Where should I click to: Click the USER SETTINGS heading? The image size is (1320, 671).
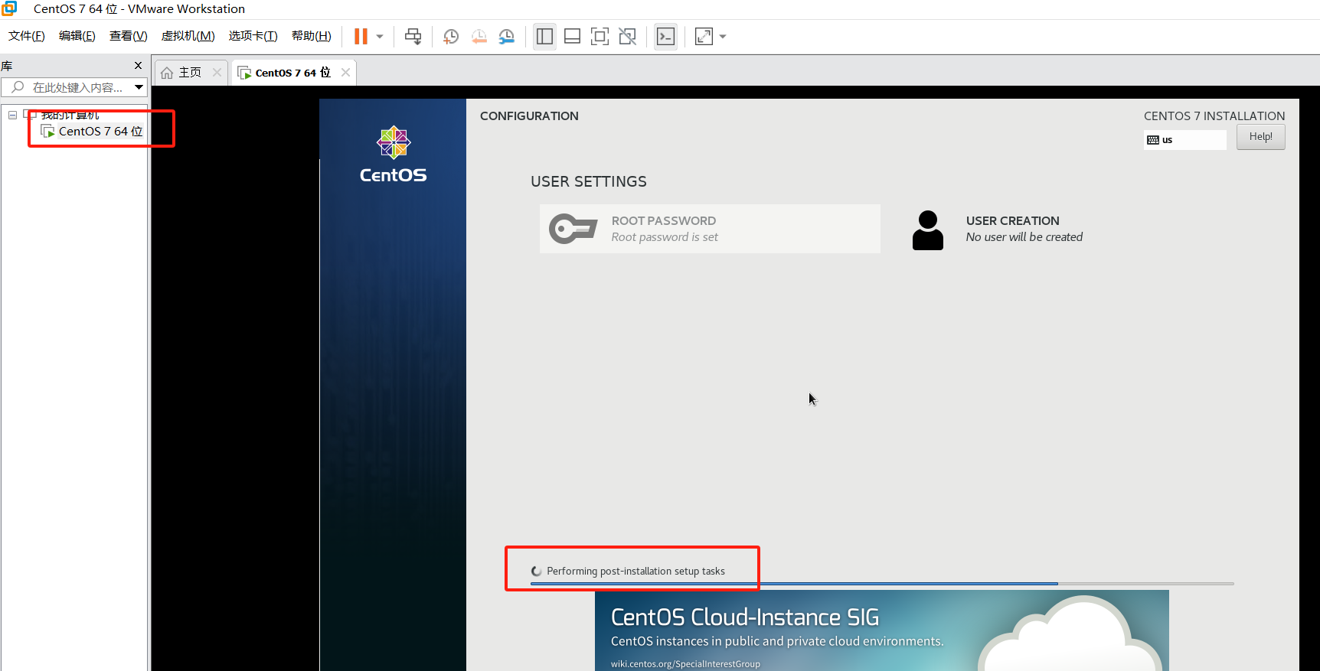tap(589, 182)
